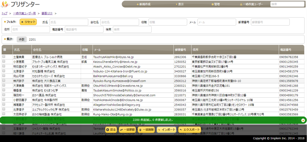Toggle the select-all header checkbox
This screenshot has width=307, height=142.
[5, 50]
